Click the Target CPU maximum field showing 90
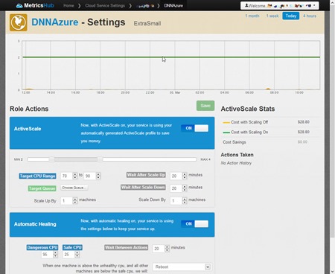 pos(90,176)
